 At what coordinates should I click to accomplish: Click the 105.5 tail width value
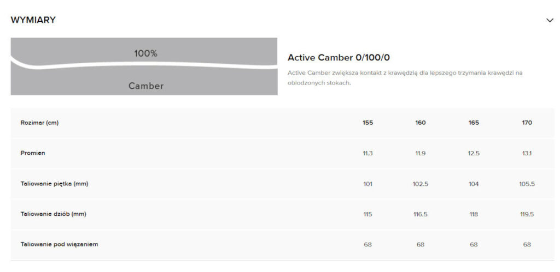tap(527, 184)
